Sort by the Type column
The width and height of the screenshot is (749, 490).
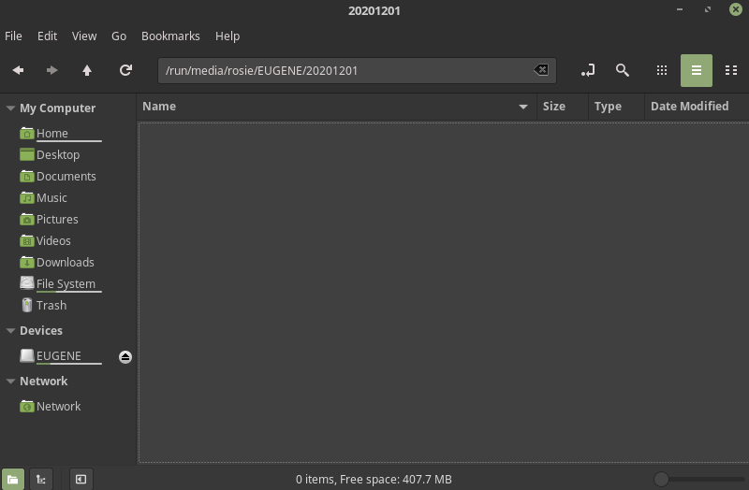(x=616, y=107)
